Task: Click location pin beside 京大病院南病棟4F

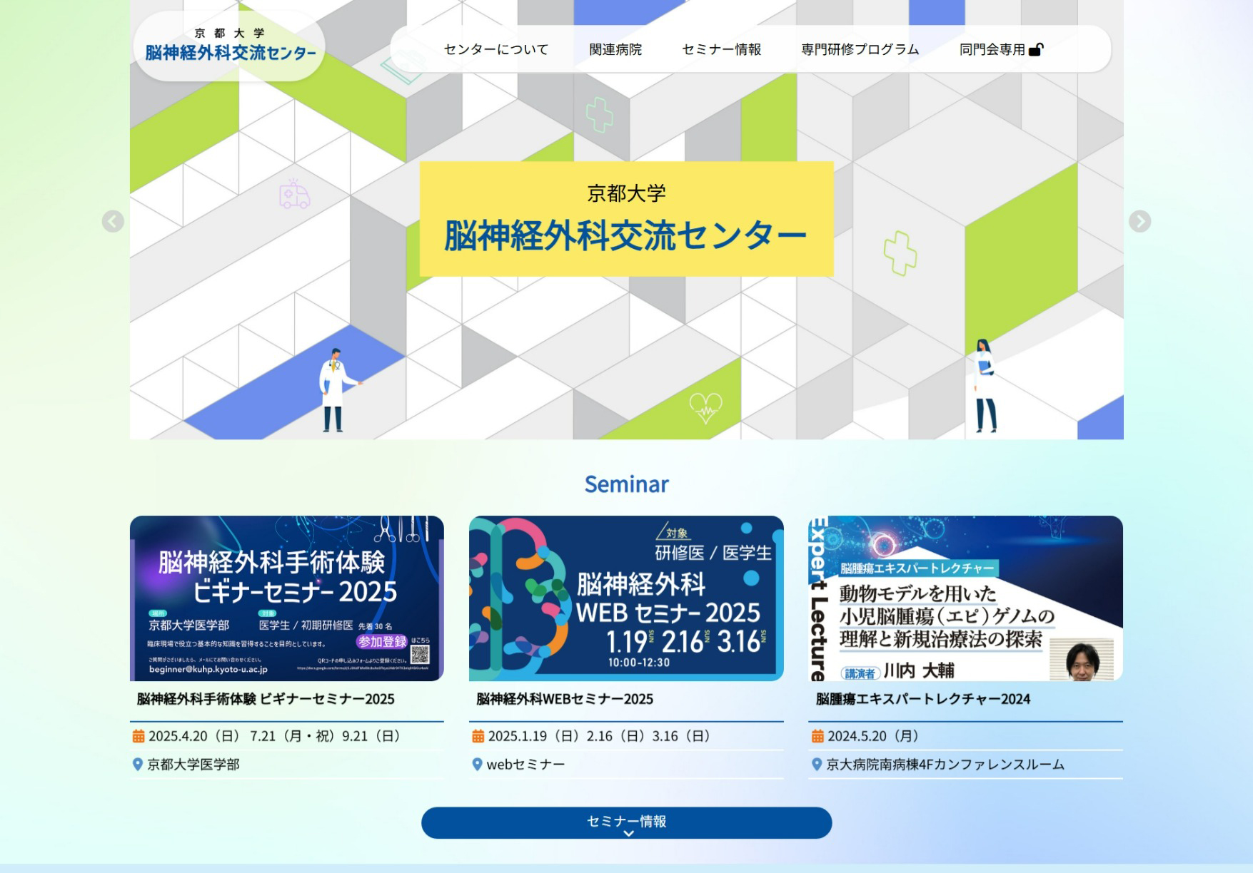Action: coord(817,765)
